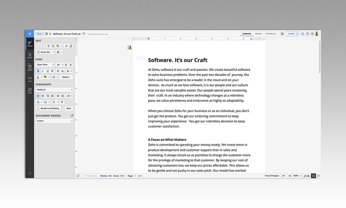This screenshot has height=208, width=346.
Task: Click the multilevel list icon
Action: click(x=53, y=102)
